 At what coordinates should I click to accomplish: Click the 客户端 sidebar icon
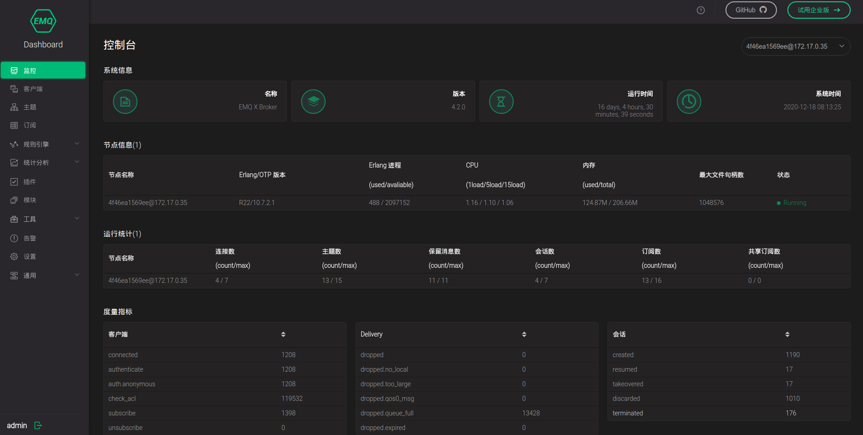(x=14, y=89)
